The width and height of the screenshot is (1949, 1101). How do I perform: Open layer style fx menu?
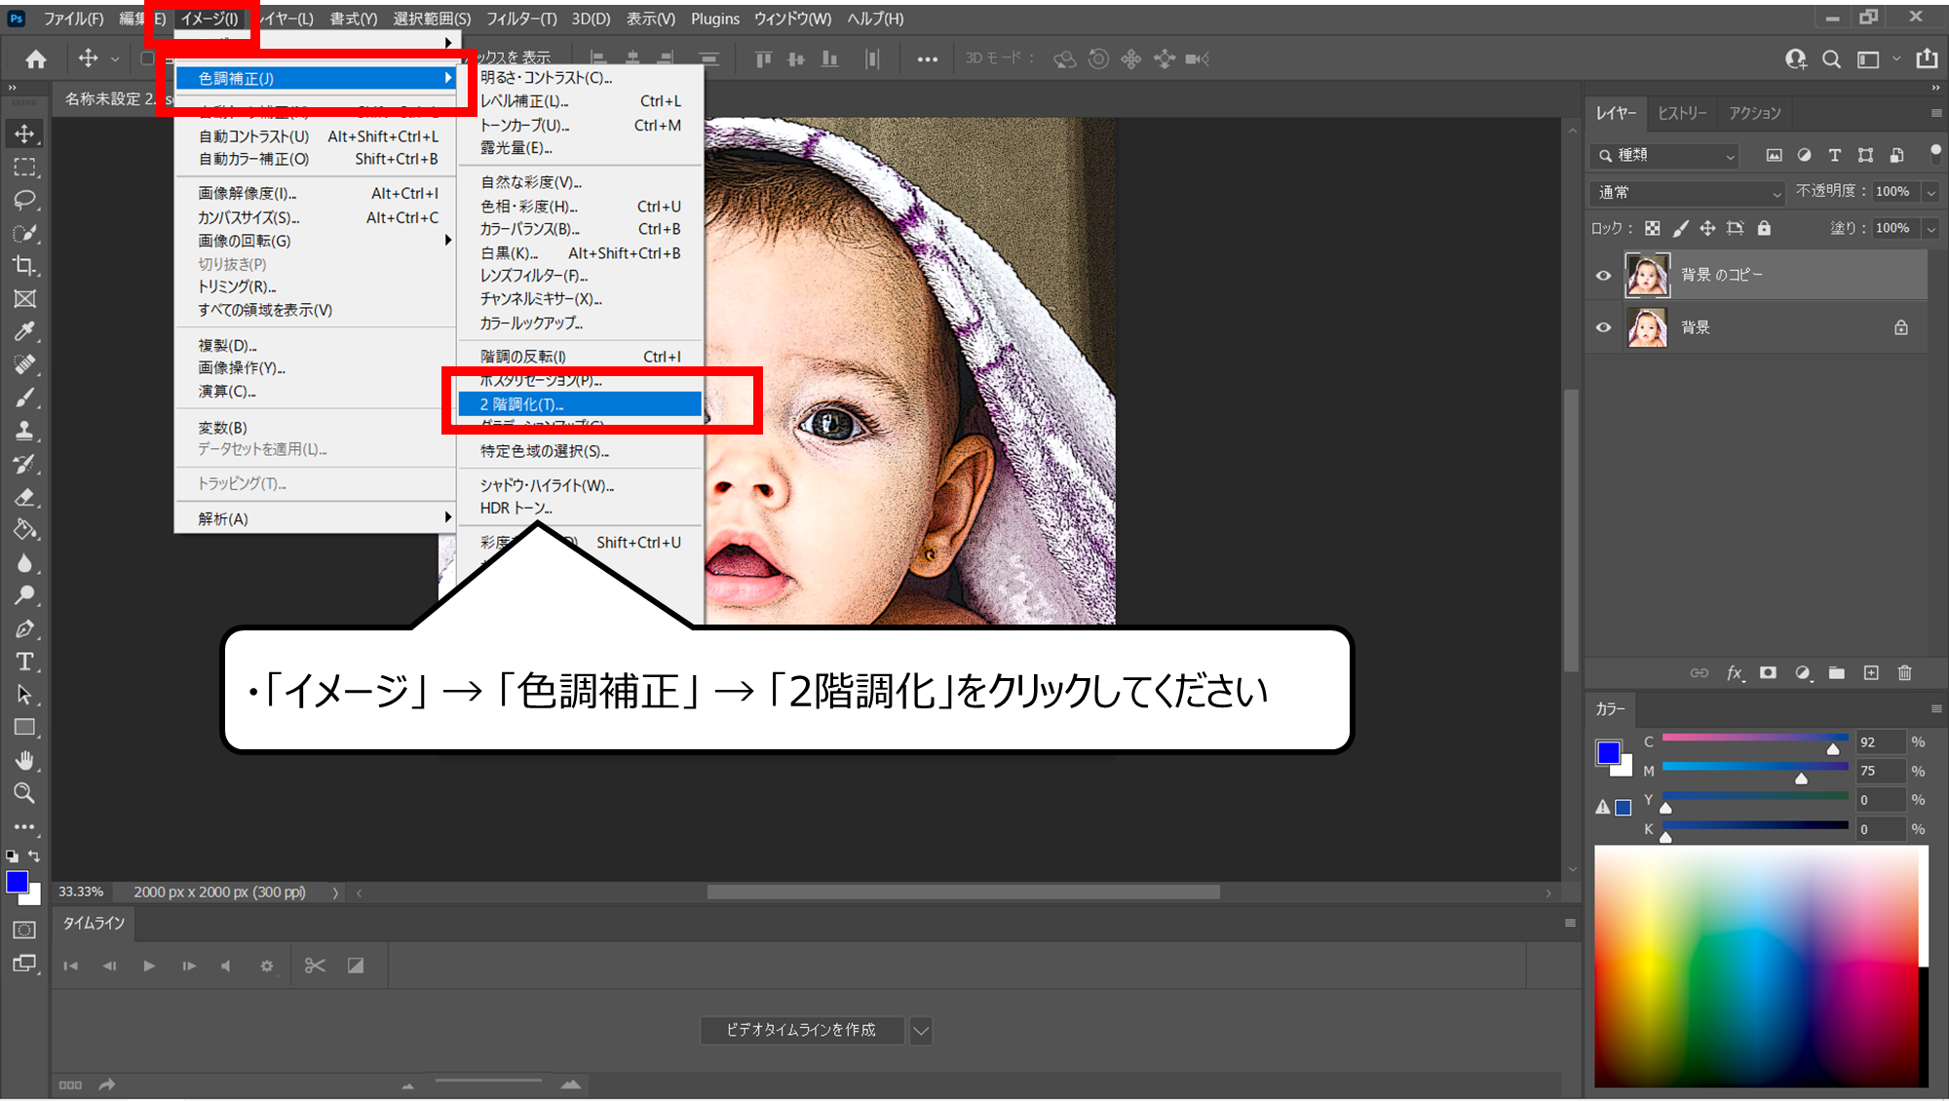pyautogui.click(x=1735, y=672)
